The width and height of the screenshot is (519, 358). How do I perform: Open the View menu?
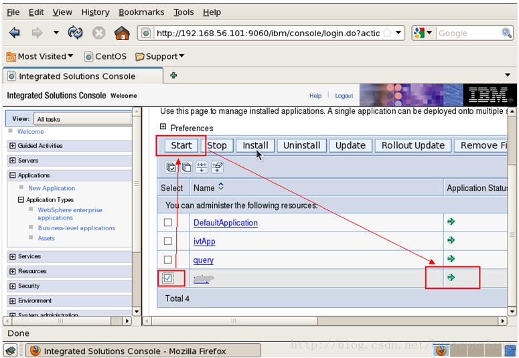(62, 12)
